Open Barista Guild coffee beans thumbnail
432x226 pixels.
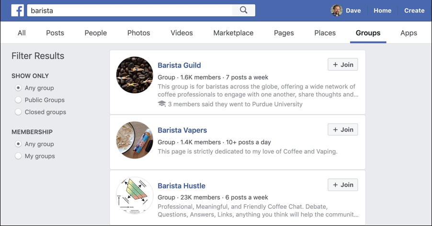[x=135, y=75]
